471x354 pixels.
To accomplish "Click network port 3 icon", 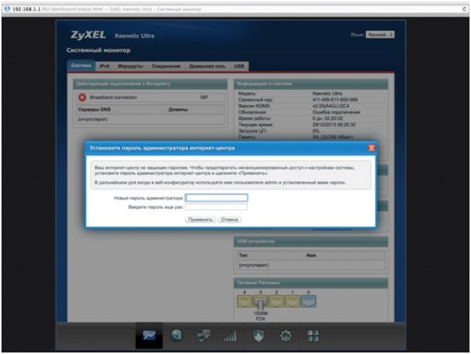I will pyautogui.click(x=261, y=301).
